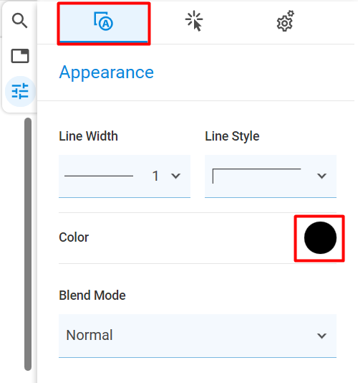Click the Line Style chevron arrow
This screenshot has width=358, height=383.
[x=321, y=176]
